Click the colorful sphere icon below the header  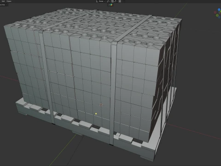tap(111, 5)
